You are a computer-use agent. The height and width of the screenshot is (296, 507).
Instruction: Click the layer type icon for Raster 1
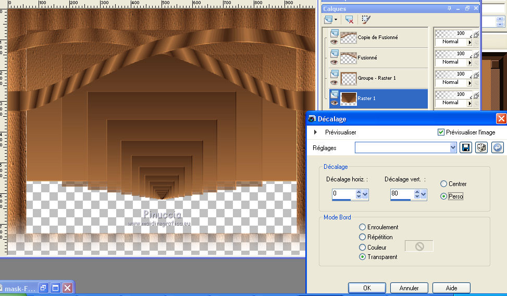pyautogui.click(x=335, y=94)
